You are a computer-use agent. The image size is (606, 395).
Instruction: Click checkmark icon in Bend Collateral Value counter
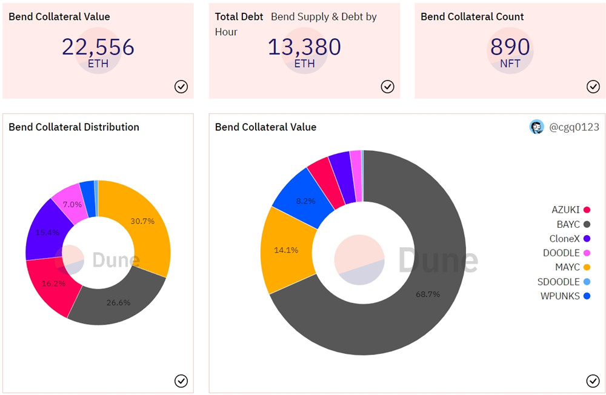(x=181, y=87)
